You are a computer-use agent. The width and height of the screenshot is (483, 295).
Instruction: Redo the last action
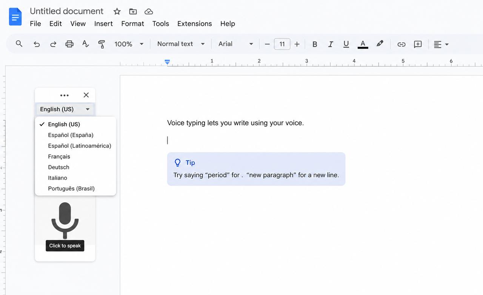53,44
